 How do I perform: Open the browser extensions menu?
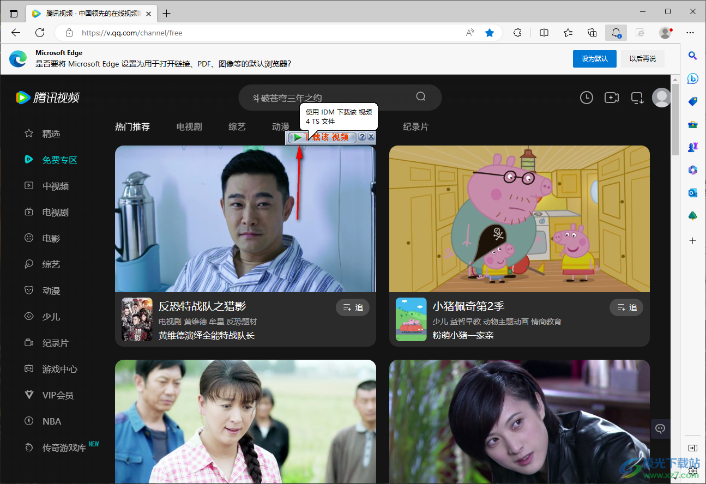pos(518,33)
